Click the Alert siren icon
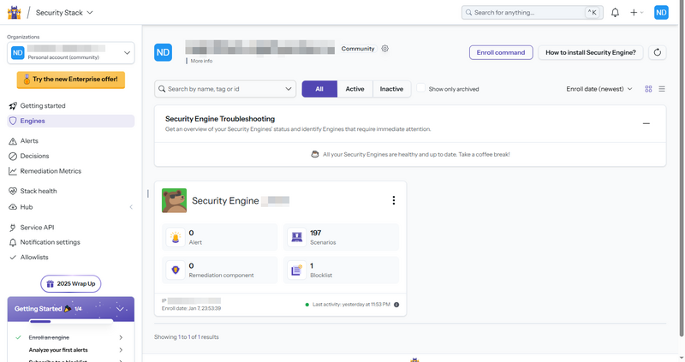This screenshot has height=362, width=685. (x=176, y=237)
